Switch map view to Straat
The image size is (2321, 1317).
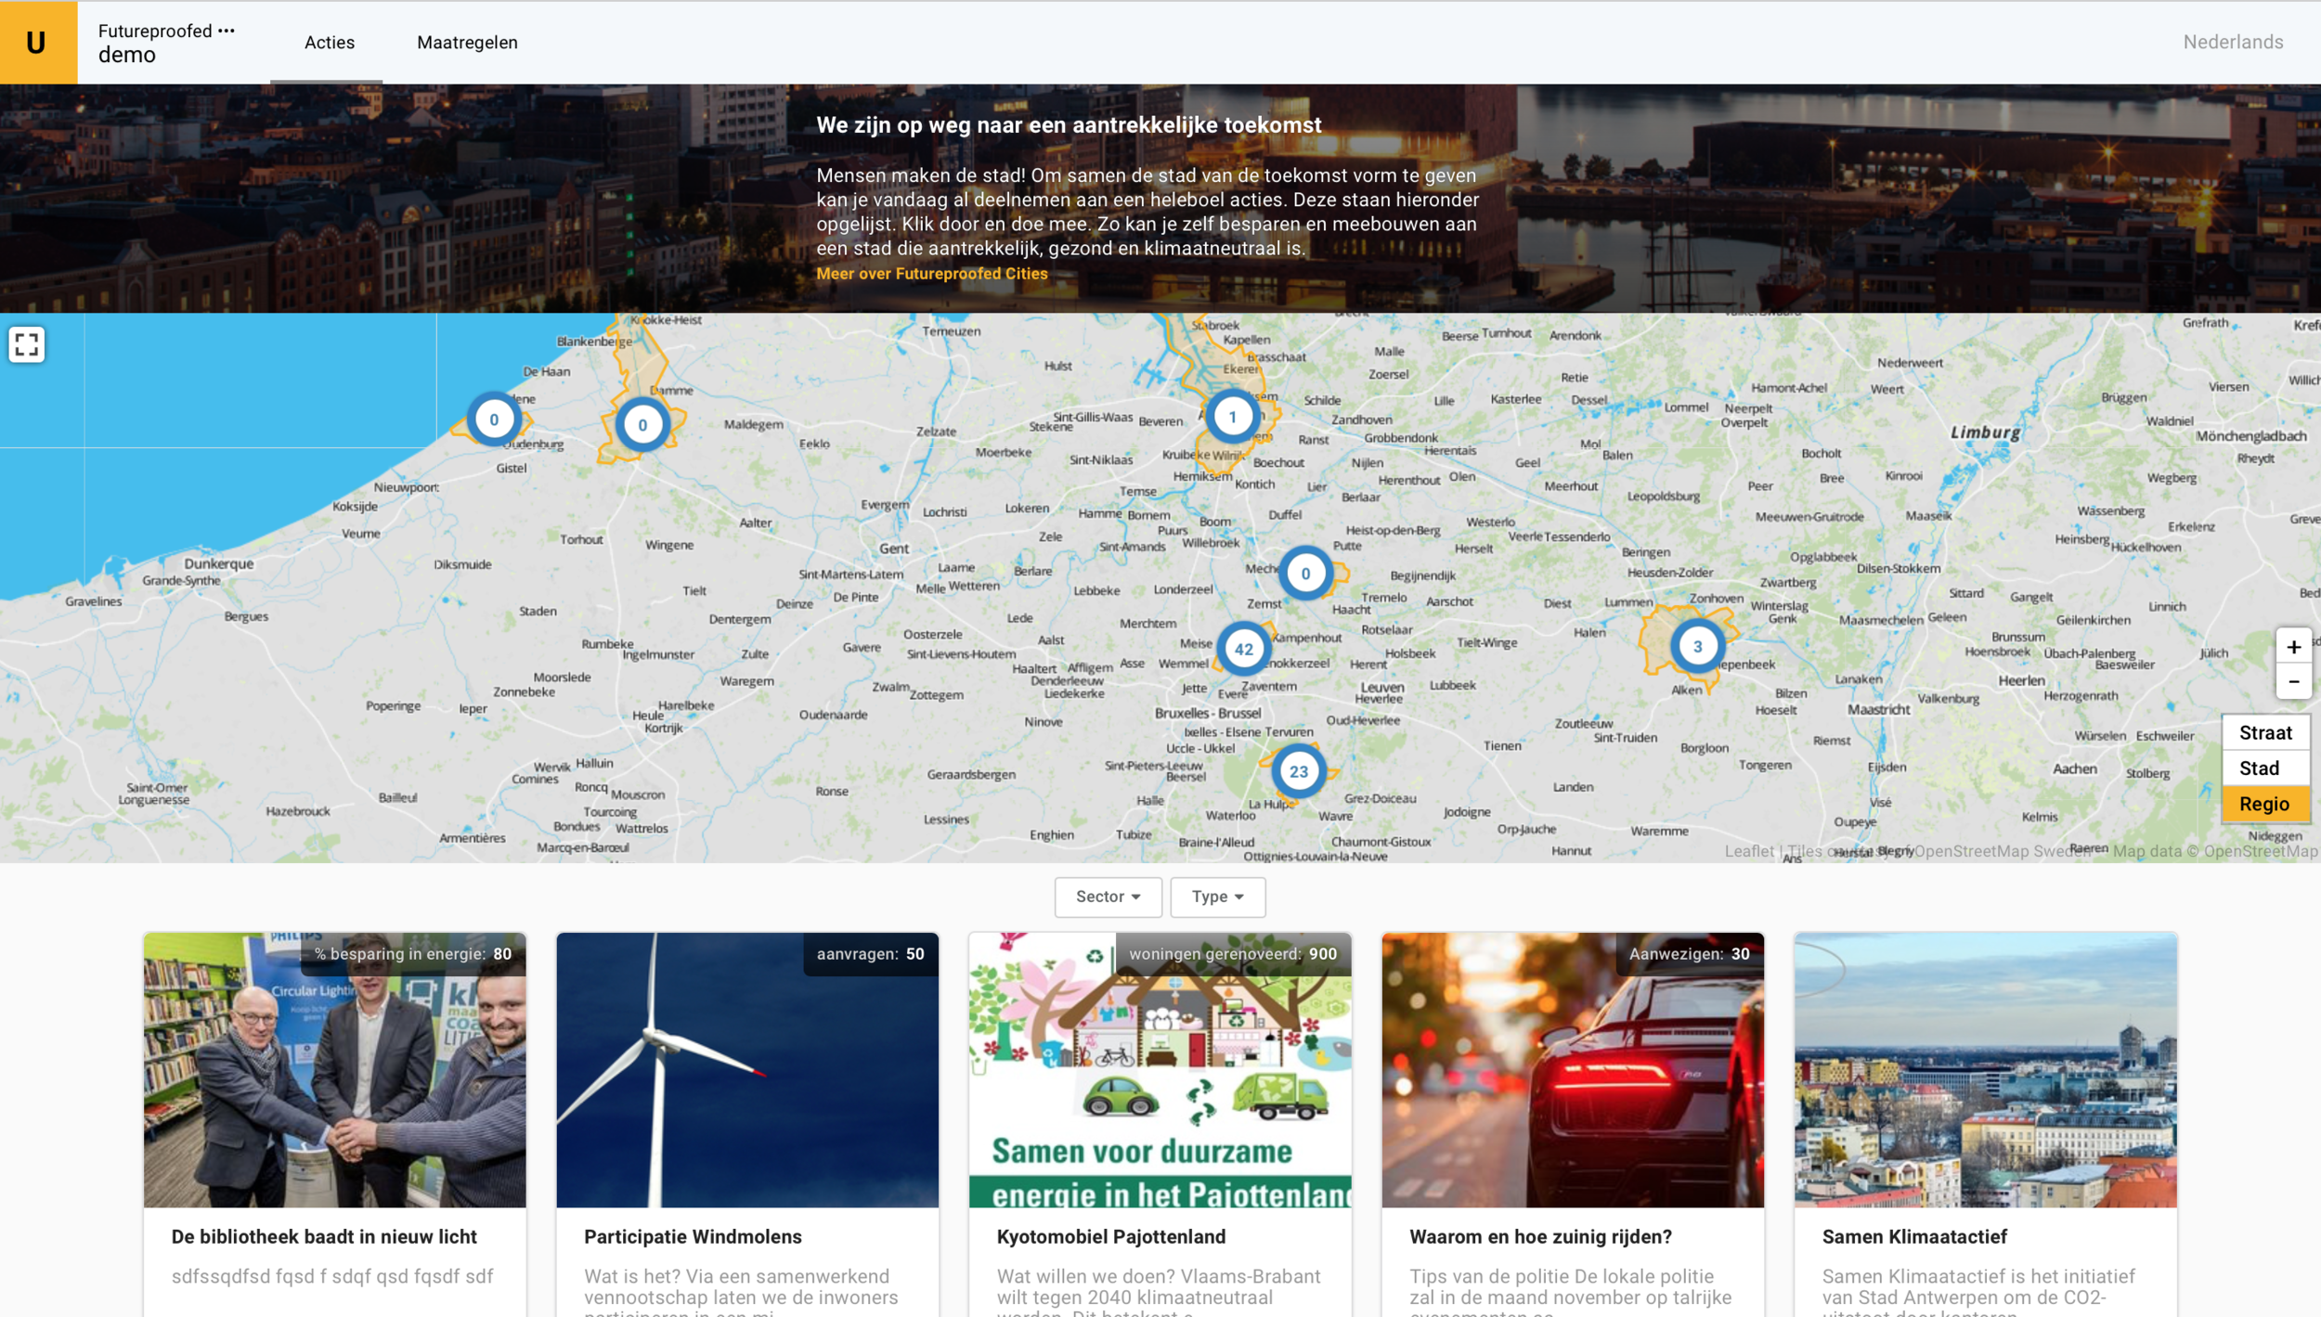pyautogui.click(x=2264, y=732)
